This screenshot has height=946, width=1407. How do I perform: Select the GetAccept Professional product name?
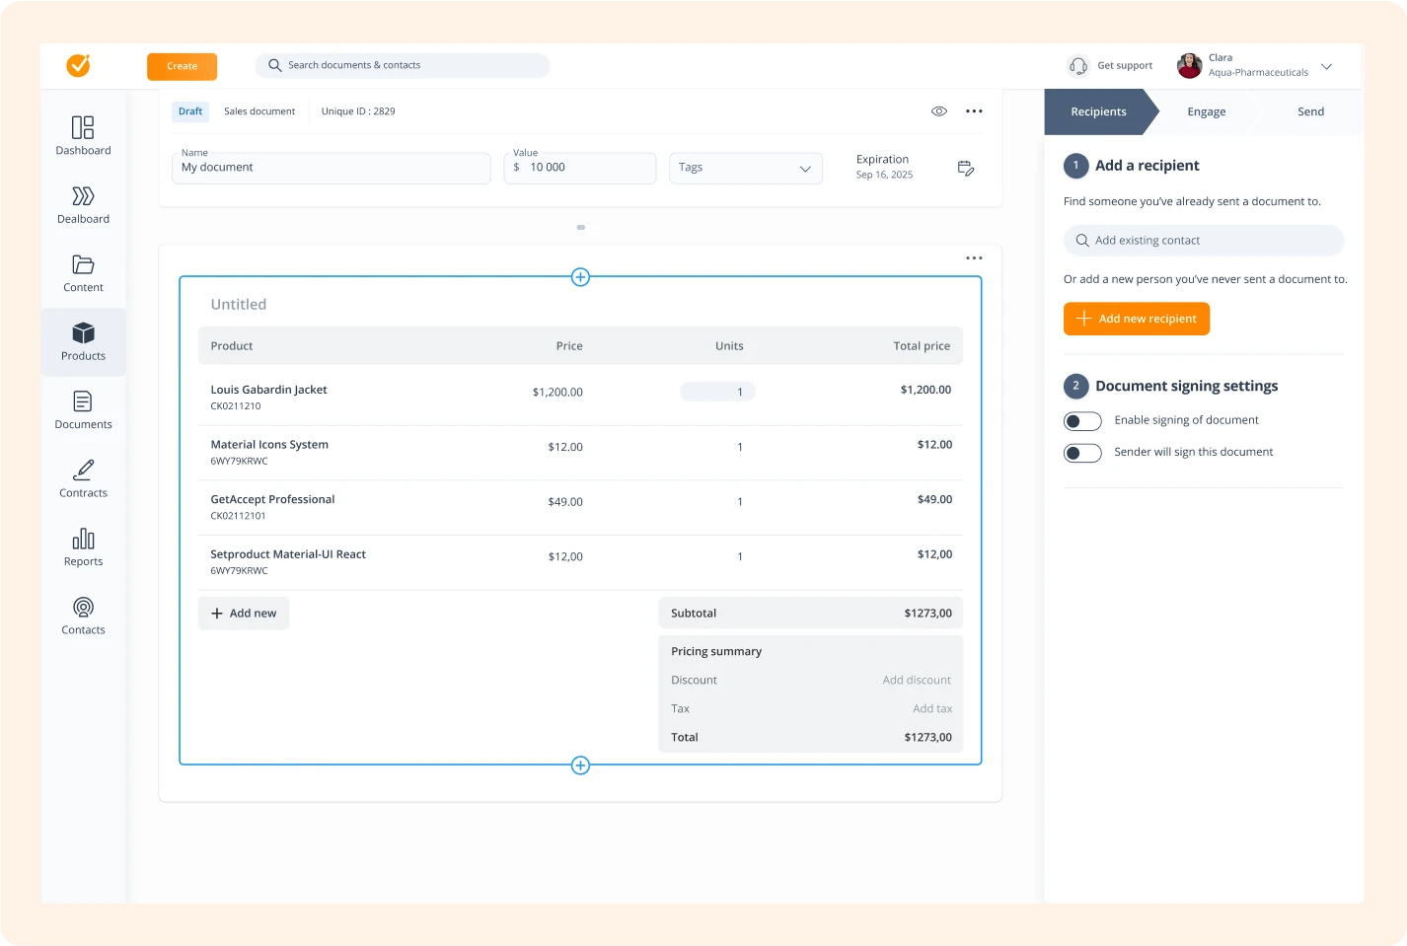(272, 499)
